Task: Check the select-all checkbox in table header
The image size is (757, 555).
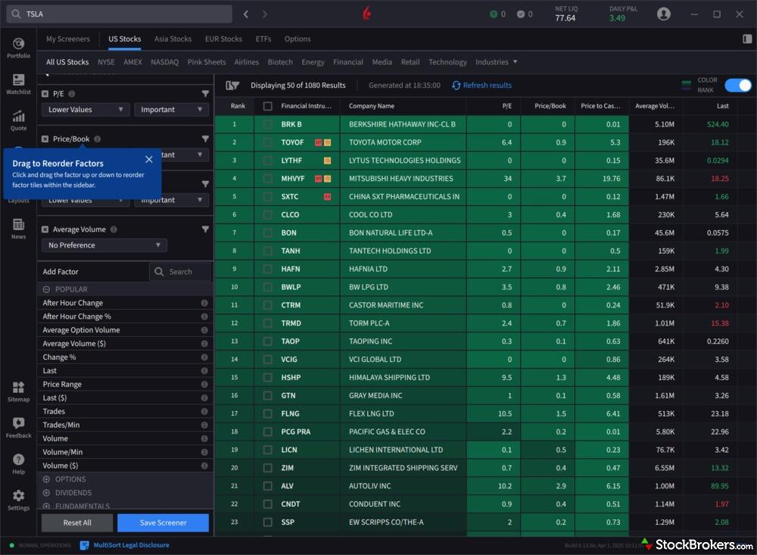Action: 267,106
